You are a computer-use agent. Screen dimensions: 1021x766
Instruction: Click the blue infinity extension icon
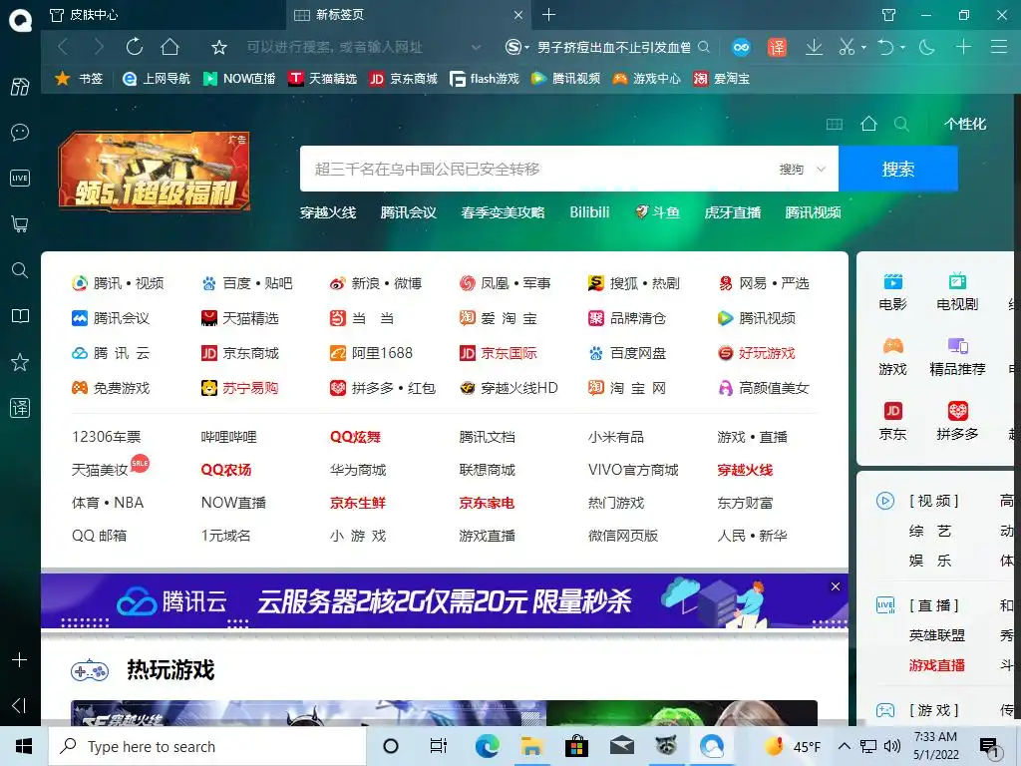coord(741,48)
